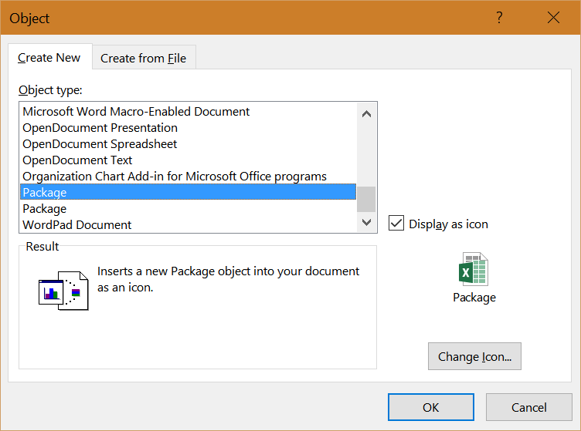This screenshot has width=581, height=431.
Task: Select WordPad Document in the list
Action: tap(77, 225)
